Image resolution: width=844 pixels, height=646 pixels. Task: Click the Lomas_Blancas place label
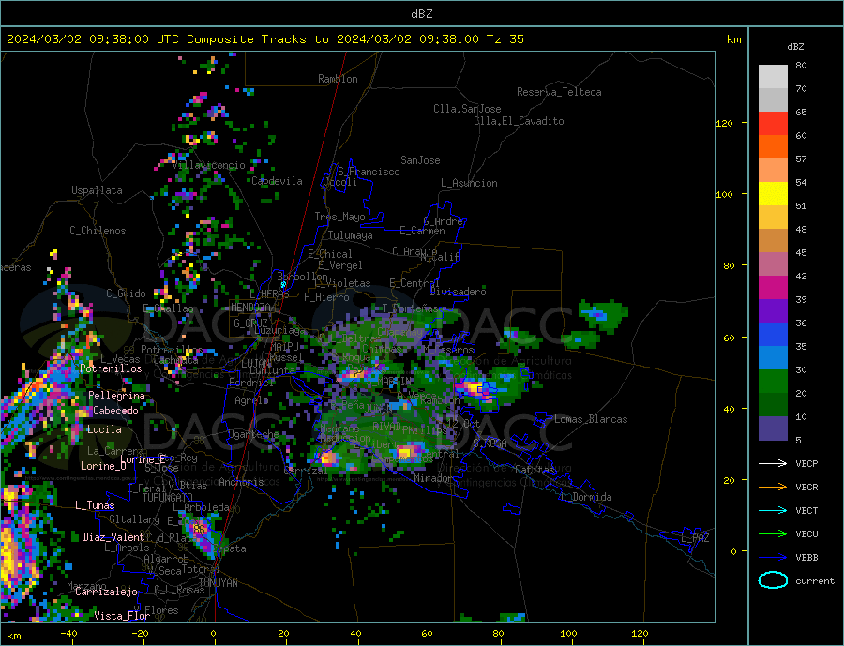pos(591,419)
